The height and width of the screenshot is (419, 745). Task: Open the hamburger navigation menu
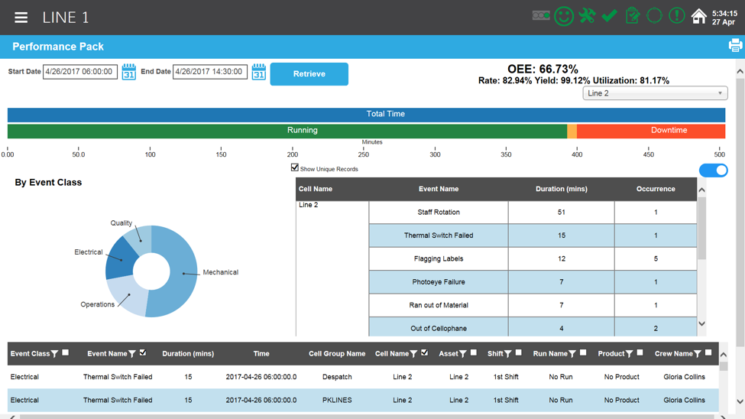point(21,18)
